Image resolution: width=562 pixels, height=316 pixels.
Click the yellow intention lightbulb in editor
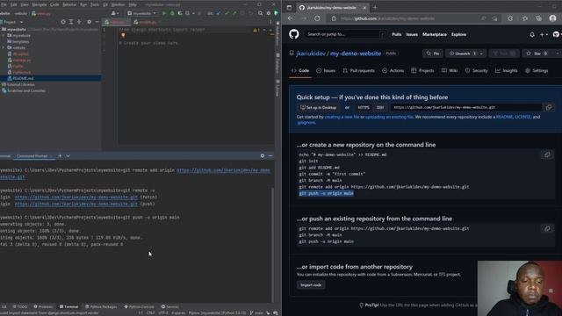(x=123, y=35)
